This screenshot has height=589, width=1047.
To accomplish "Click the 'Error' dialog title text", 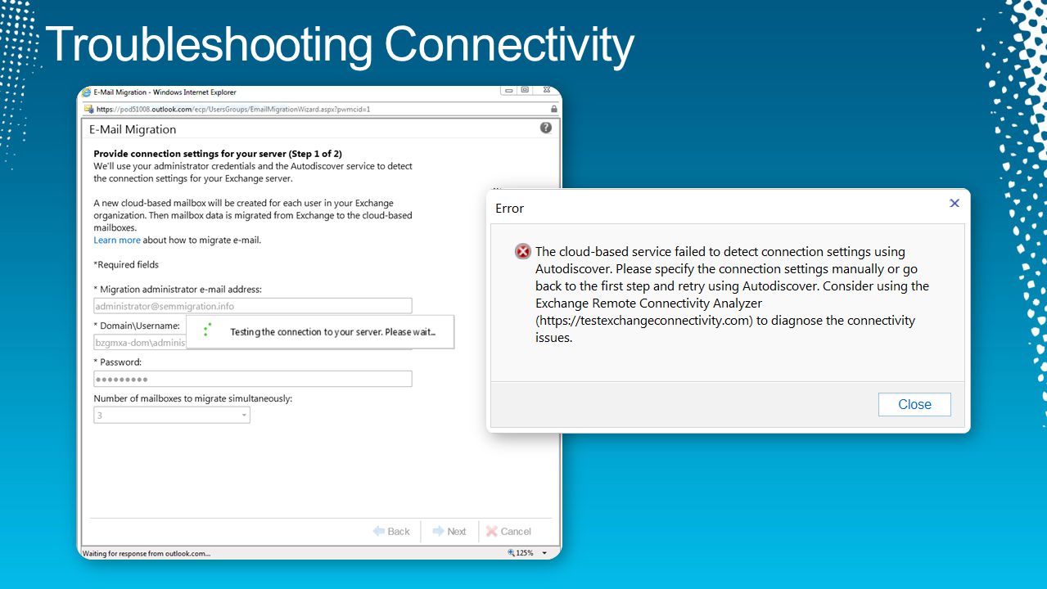I will pyautogui.click(x=509, y=209).
